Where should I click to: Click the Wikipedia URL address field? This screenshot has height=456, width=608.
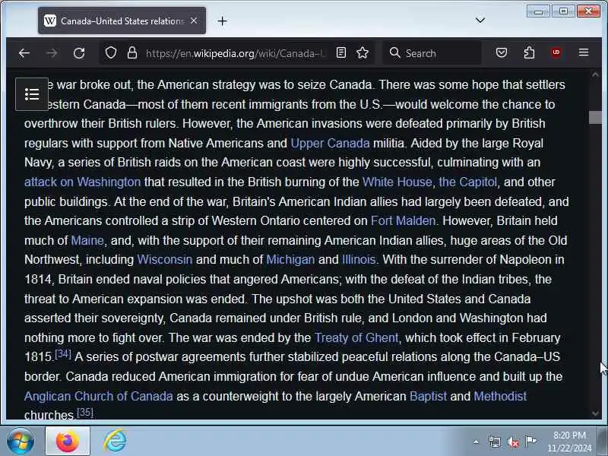pyautogui.click(x=236, y=53)
